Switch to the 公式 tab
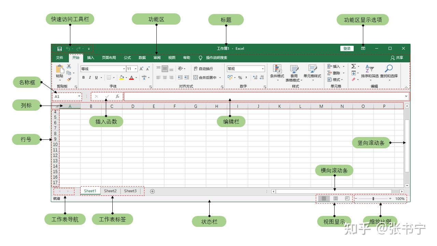This screenshot has height=246, width=437. pos(127,58)
